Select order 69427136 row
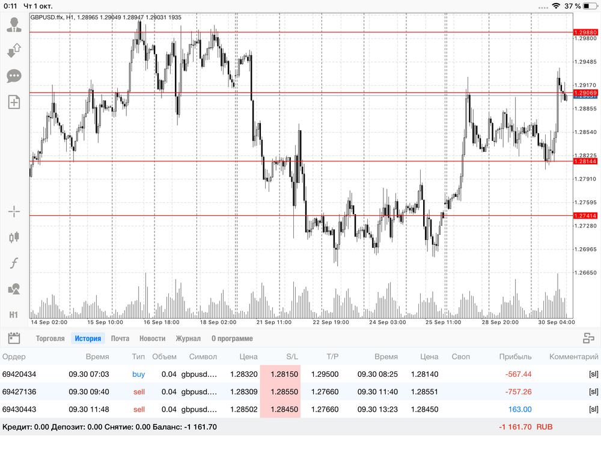The image size is (601, 450). tap(300, 392)
